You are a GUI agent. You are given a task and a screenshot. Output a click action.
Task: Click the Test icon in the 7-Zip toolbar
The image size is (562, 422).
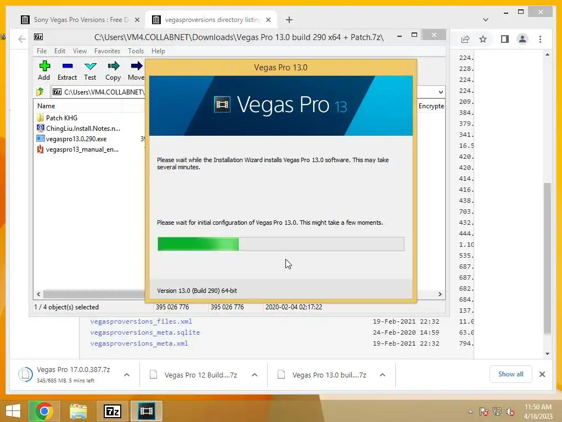click(x=91, y=66)
